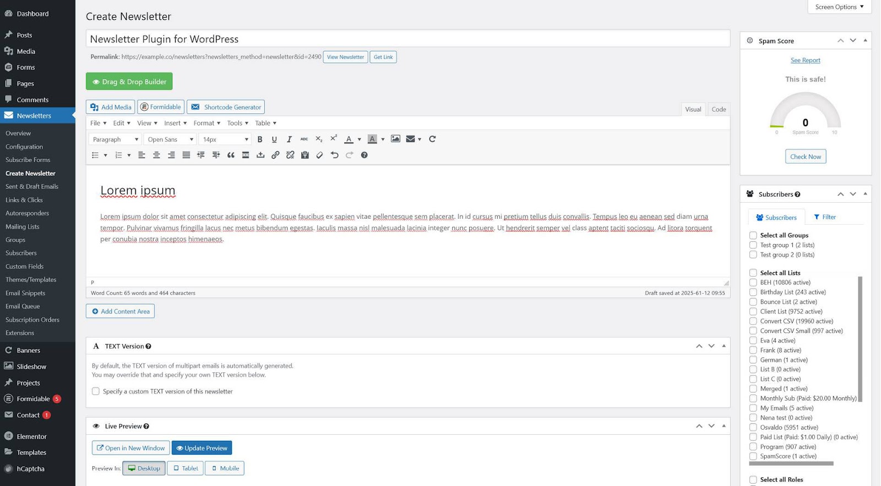Screen dimensions: 881x486
Task: Pick text color A swatch
Action: [x=349, y=139]
